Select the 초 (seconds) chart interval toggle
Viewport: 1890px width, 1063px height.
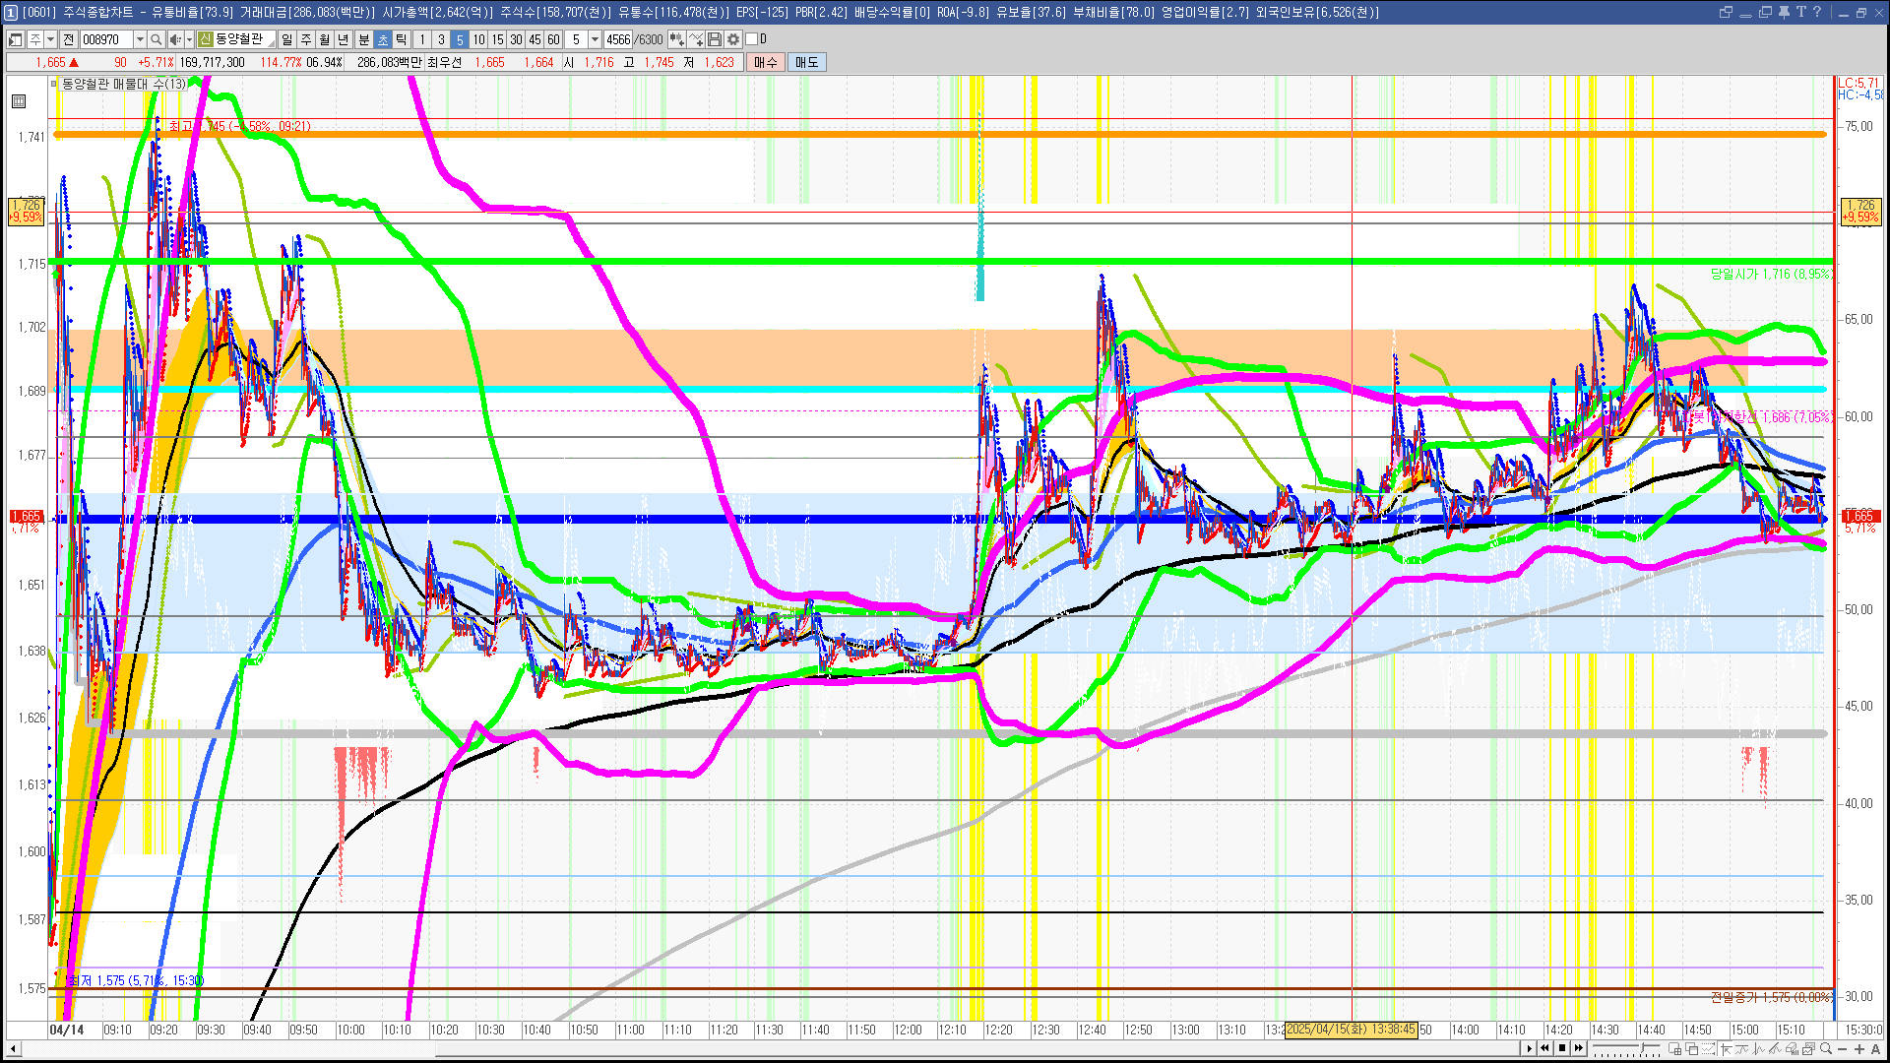[383, 39]
